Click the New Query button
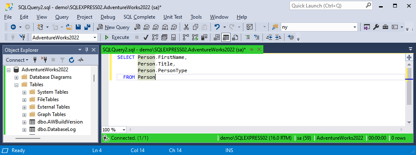The width and height of the screenshot is (416, 155). 113,27
